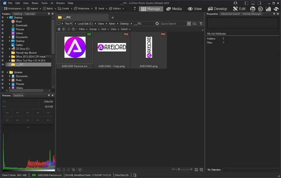Switch to the Catalog tab
Image resolution: width=281 pixels, height=178 pixels.
coord(18,14)
